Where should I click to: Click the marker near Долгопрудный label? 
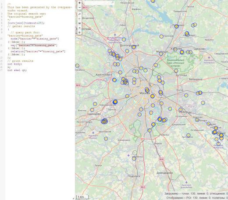tap(134, 47)
